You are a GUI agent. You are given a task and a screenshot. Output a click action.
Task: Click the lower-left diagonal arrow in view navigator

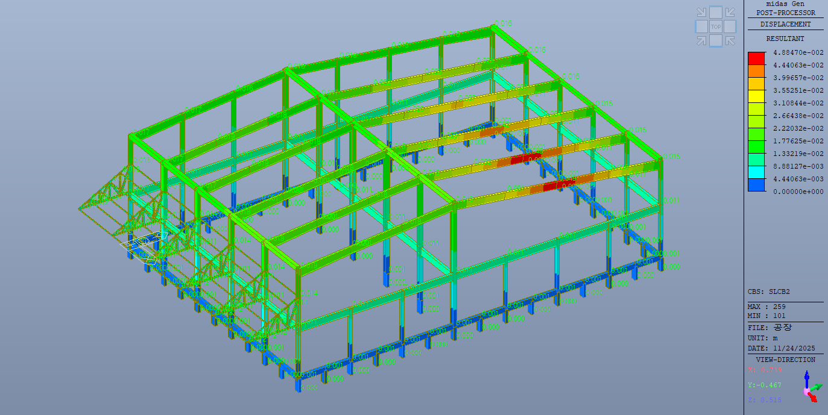(701, 40)
